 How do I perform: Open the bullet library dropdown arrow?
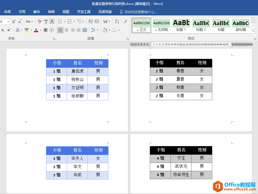[x=65, y=22]
